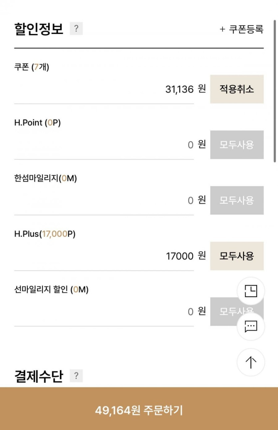278x430 pixels.
Task: Open the chat support floating icon
Action: (251, 326)
